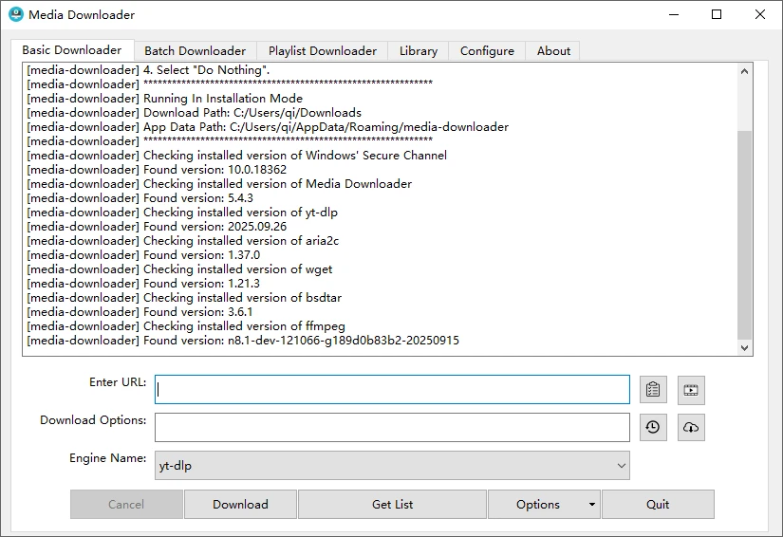783x537 pixels.
Task: Click the log scrollbar down arrow
Action: coord(744,348)
